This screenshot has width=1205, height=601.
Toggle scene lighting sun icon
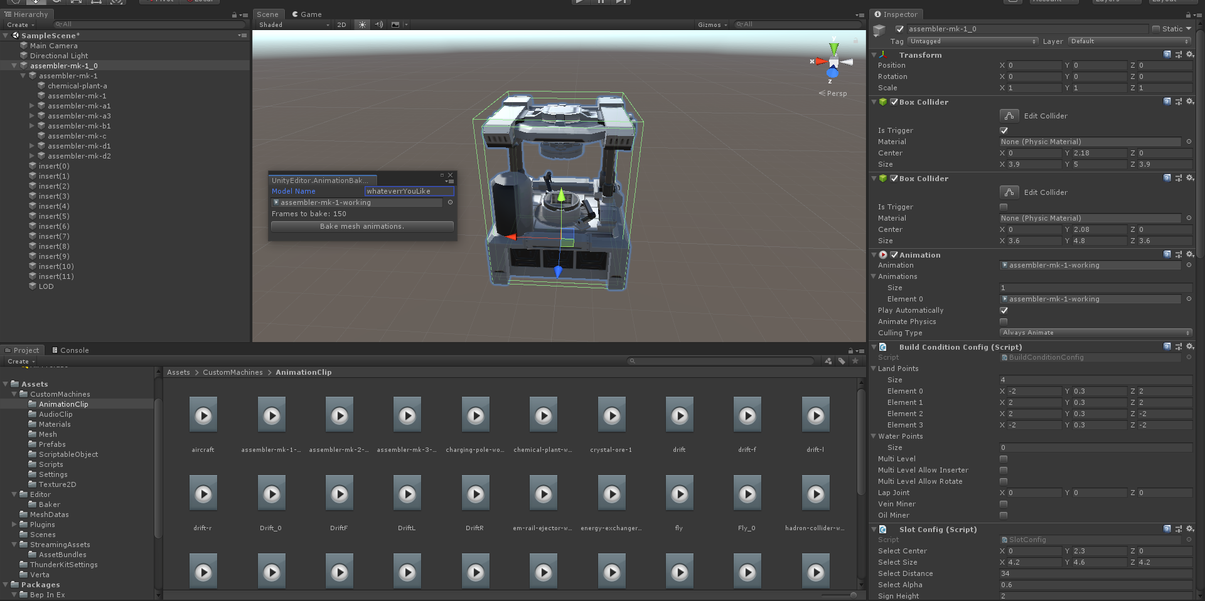362,24
